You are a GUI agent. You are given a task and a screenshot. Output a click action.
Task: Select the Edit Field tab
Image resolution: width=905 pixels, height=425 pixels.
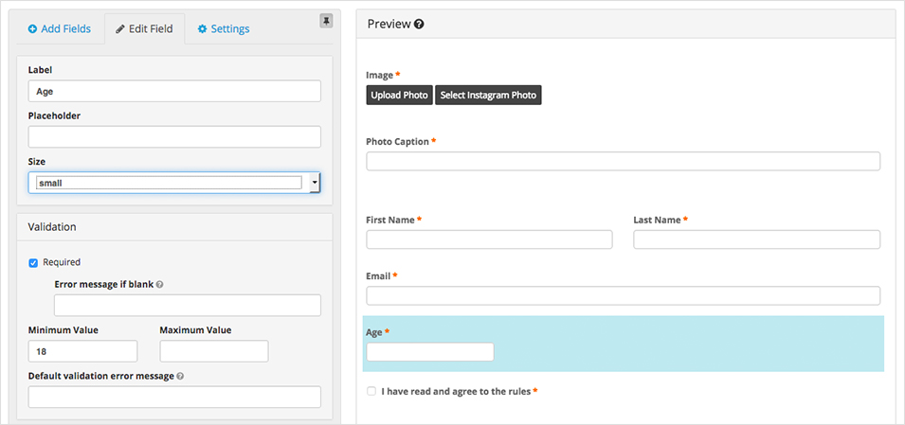click(x=144, y=28)
